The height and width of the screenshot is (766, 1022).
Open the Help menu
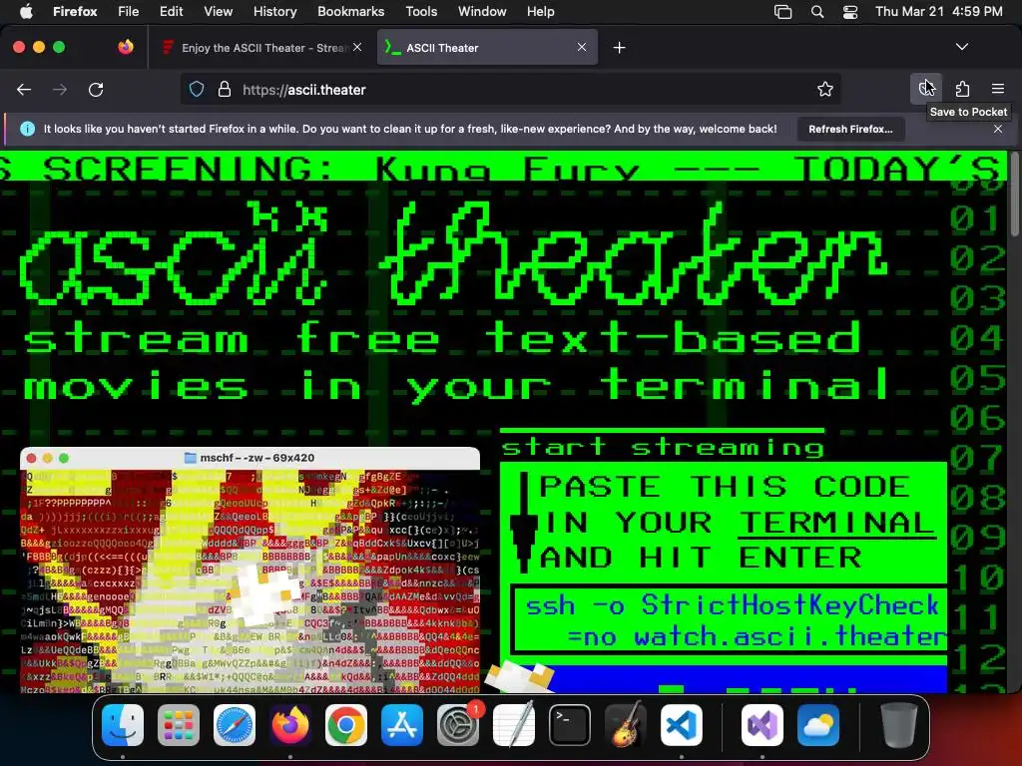pyautogui.click(x=540, y=11)
